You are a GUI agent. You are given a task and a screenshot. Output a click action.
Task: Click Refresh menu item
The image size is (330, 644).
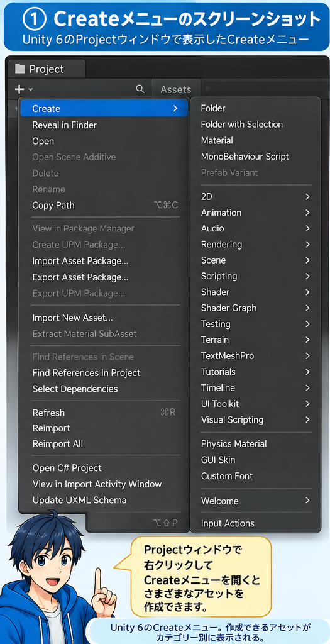point(105,413)
